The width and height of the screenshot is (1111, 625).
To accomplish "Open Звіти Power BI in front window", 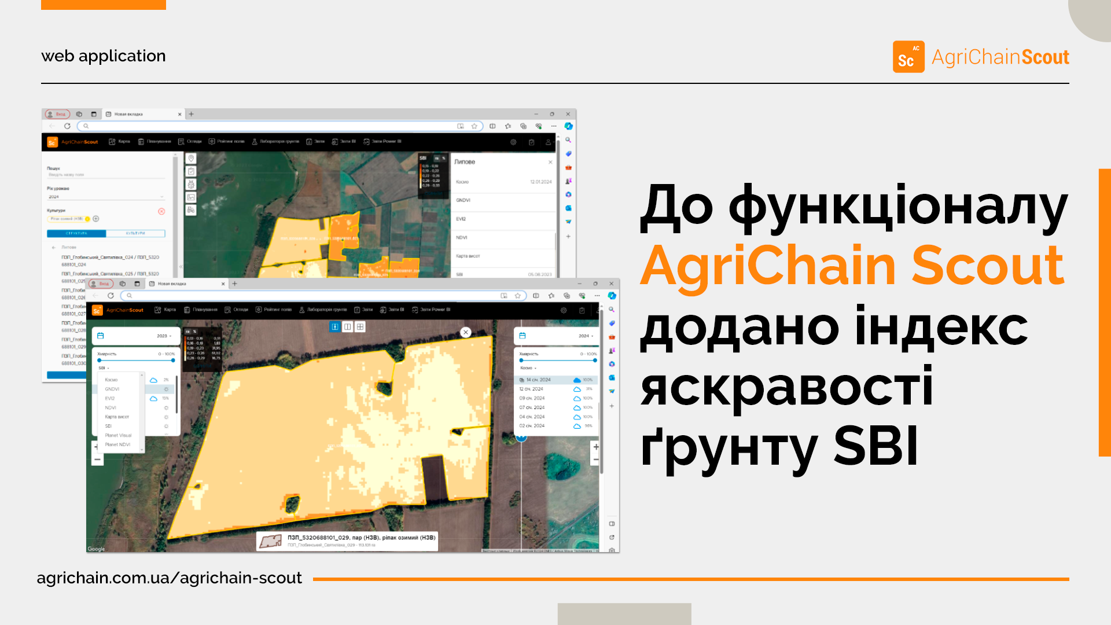I will 431,310.
